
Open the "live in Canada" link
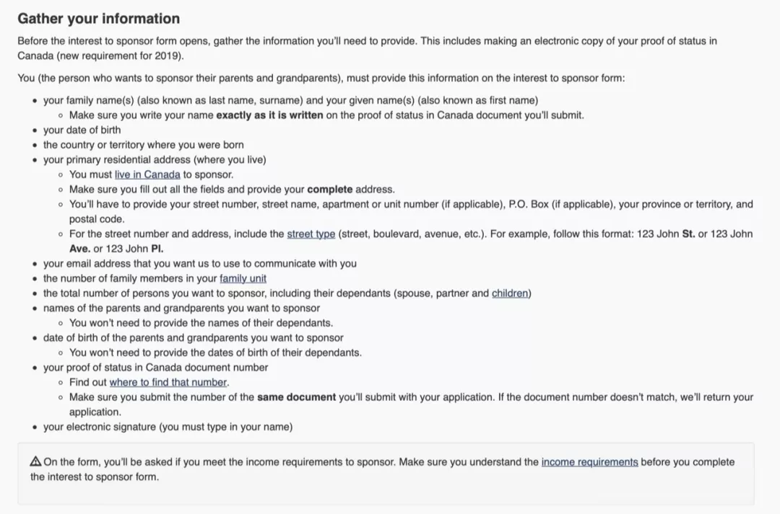147,174
